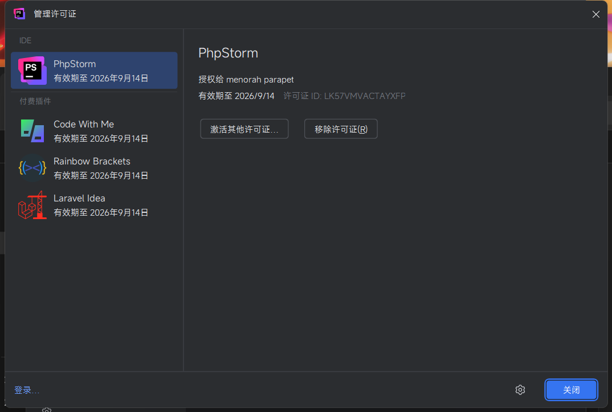Image resolution: width=612 pixels, height=412 pixels.
Task: Click the IDE section label
Action: coord(26,40)
